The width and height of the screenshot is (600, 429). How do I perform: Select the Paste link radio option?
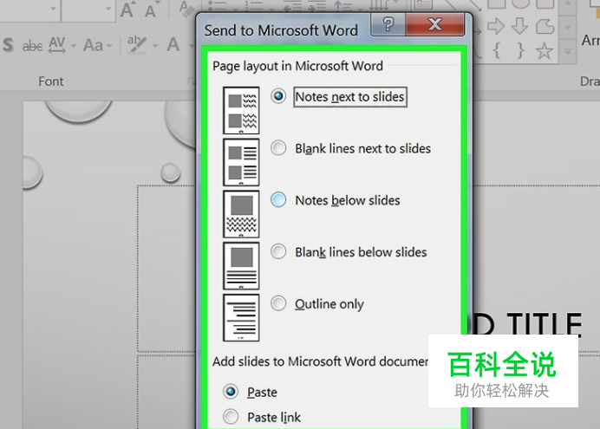[x=231, y=417]
